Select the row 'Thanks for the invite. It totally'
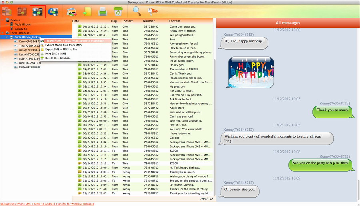Image resolution: width=360 pixels, height=206 pixels. 142,189
